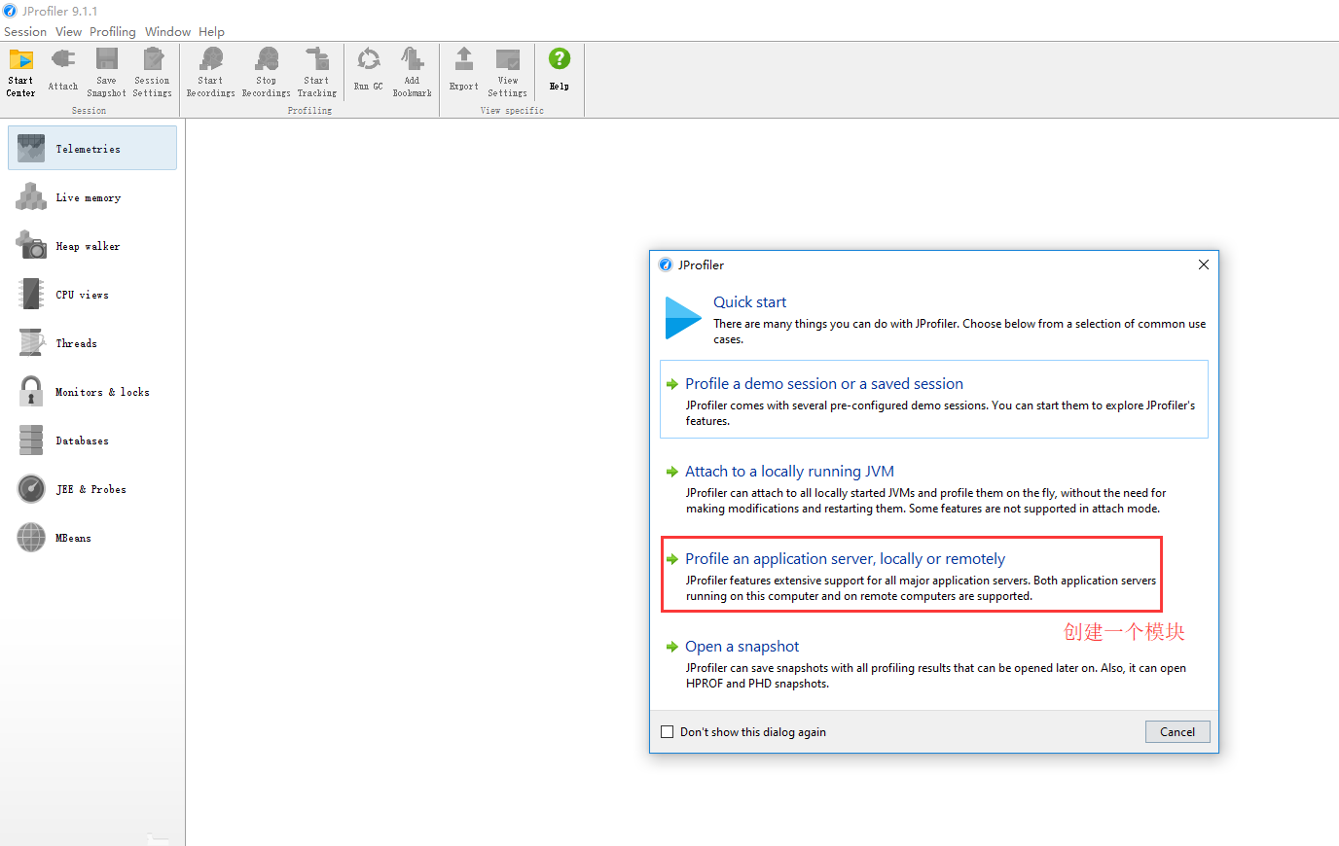This screenshot has height=846, width=1339.
Task: Open the Session menu
Action: point(25,31)
